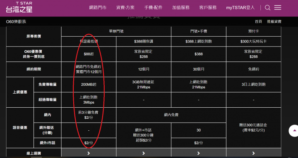This screenshot has height=158, width=298.
Task: Click the 上網吃到飽 3Mbps cell
Action: pos(89,100)
